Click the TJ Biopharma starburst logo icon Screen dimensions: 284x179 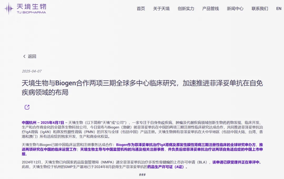point(9,8)
